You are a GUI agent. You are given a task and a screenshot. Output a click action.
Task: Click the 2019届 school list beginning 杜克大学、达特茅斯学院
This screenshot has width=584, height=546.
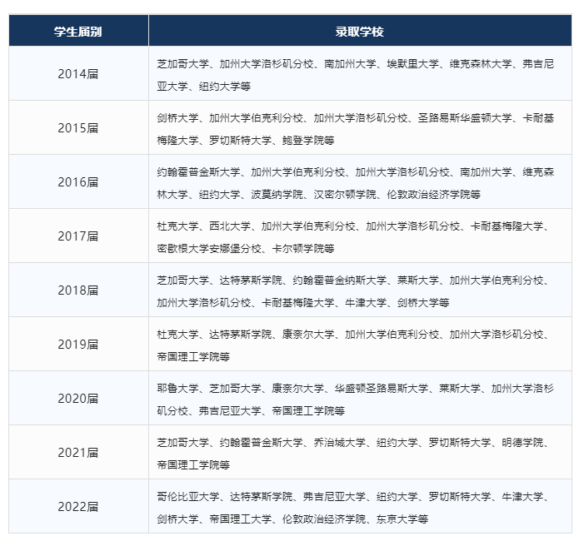click(x=353, y=345)
